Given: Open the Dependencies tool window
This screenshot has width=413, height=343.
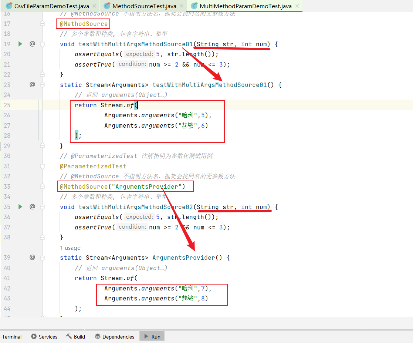Looking at the screenshot, I should click(x=114, y=337).
